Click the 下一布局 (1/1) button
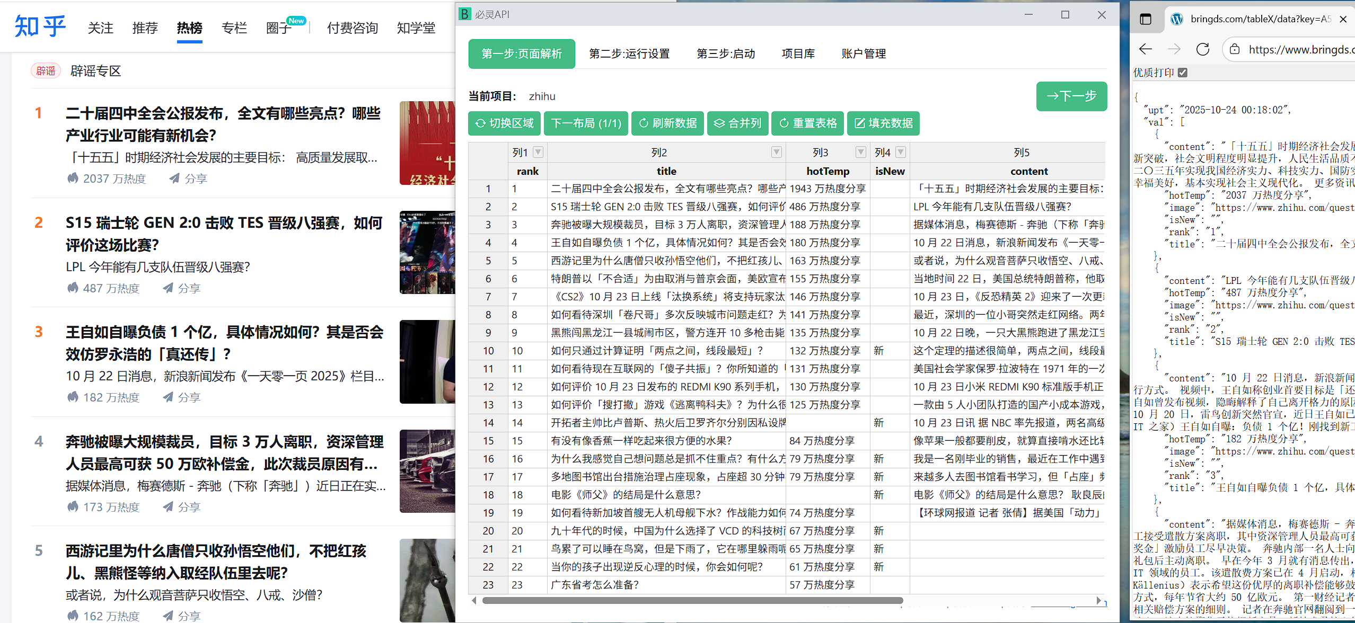This screenshot has width=1355, height=623. [586, 123]
